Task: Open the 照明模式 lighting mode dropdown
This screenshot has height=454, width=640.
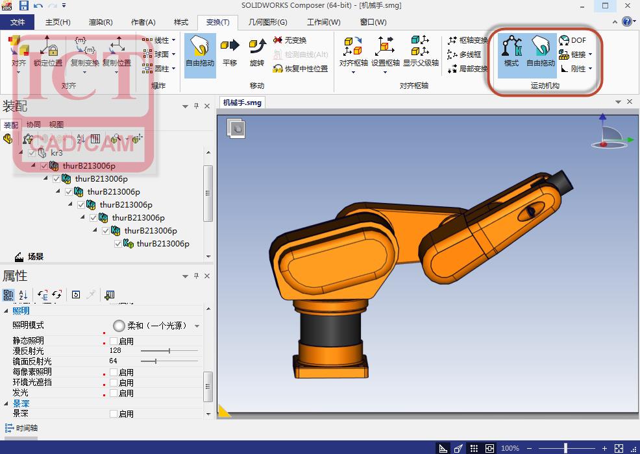Action: (197, 326)
